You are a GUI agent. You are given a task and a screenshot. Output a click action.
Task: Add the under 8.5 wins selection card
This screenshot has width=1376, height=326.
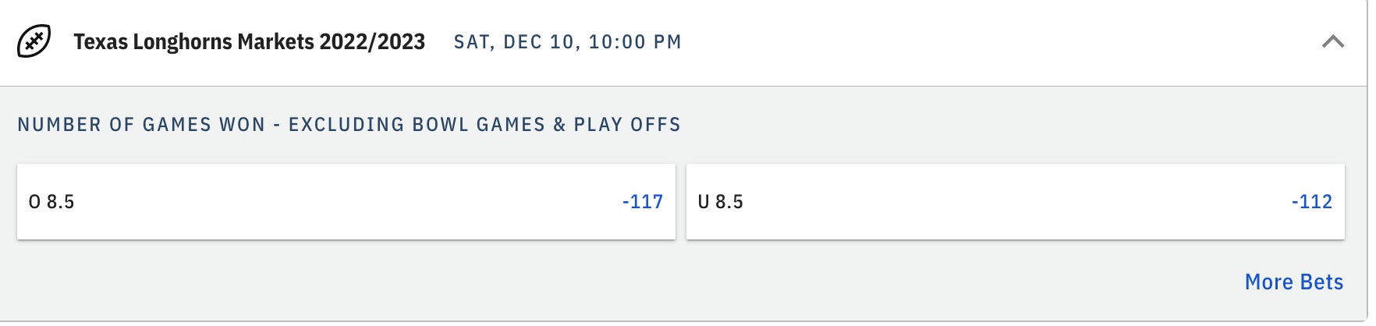coord(1015,201)
